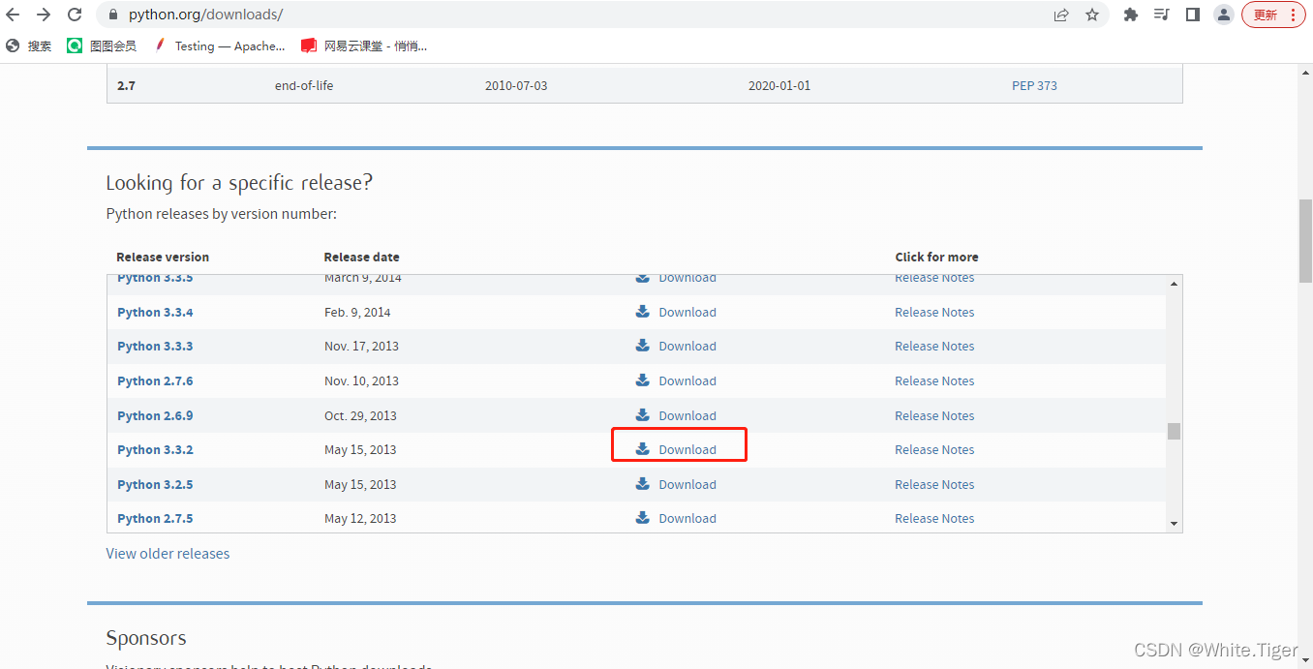Click download icon for Python 3.3.3
This screenshot has height=669, width=1313.
[x=642, y=345]
